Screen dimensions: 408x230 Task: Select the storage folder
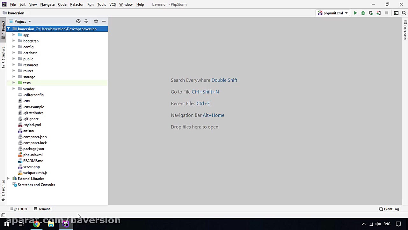point(29,77)
